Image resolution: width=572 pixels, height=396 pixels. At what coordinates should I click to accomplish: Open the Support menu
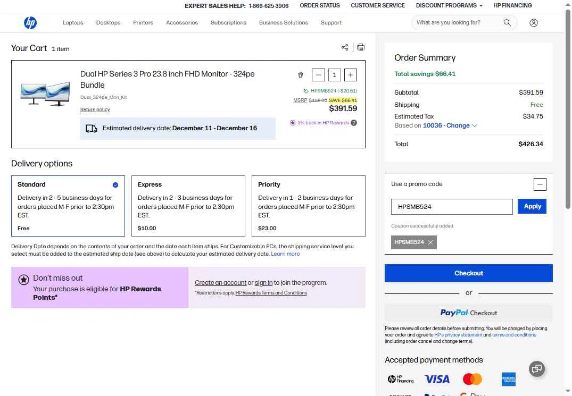[331, 22]
